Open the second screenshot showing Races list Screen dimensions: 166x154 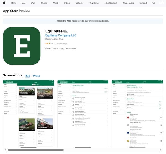[x=83, y=114]
